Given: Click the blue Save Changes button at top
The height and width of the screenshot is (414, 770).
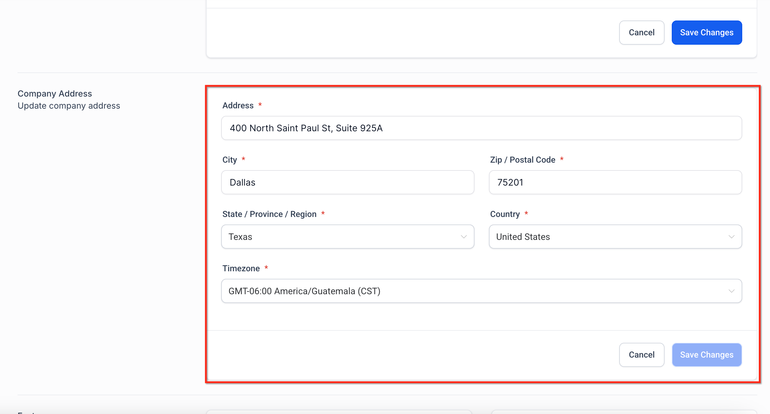Looking at the screenshot, I should tap(707, 32).
